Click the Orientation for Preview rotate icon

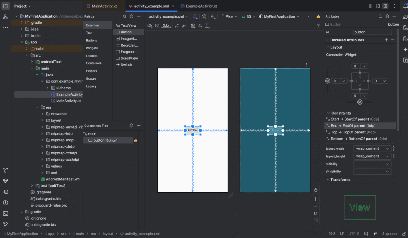[204, 16]
